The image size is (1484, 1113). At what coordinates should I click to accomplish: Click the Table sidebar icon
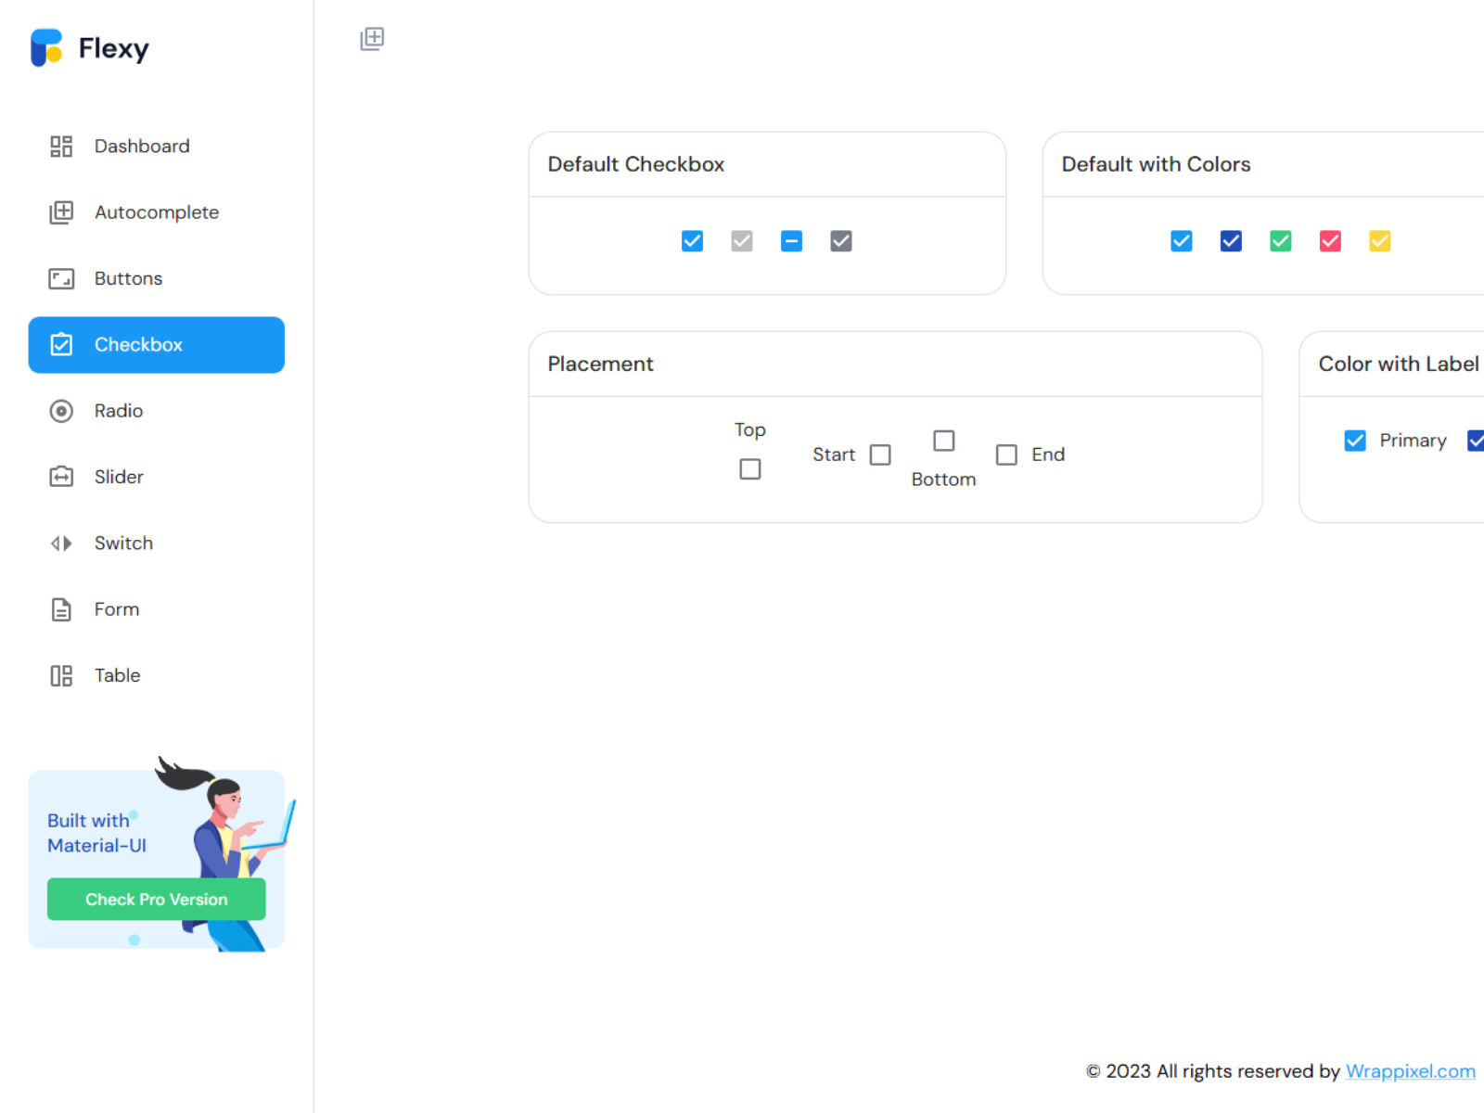coord(61,676)
